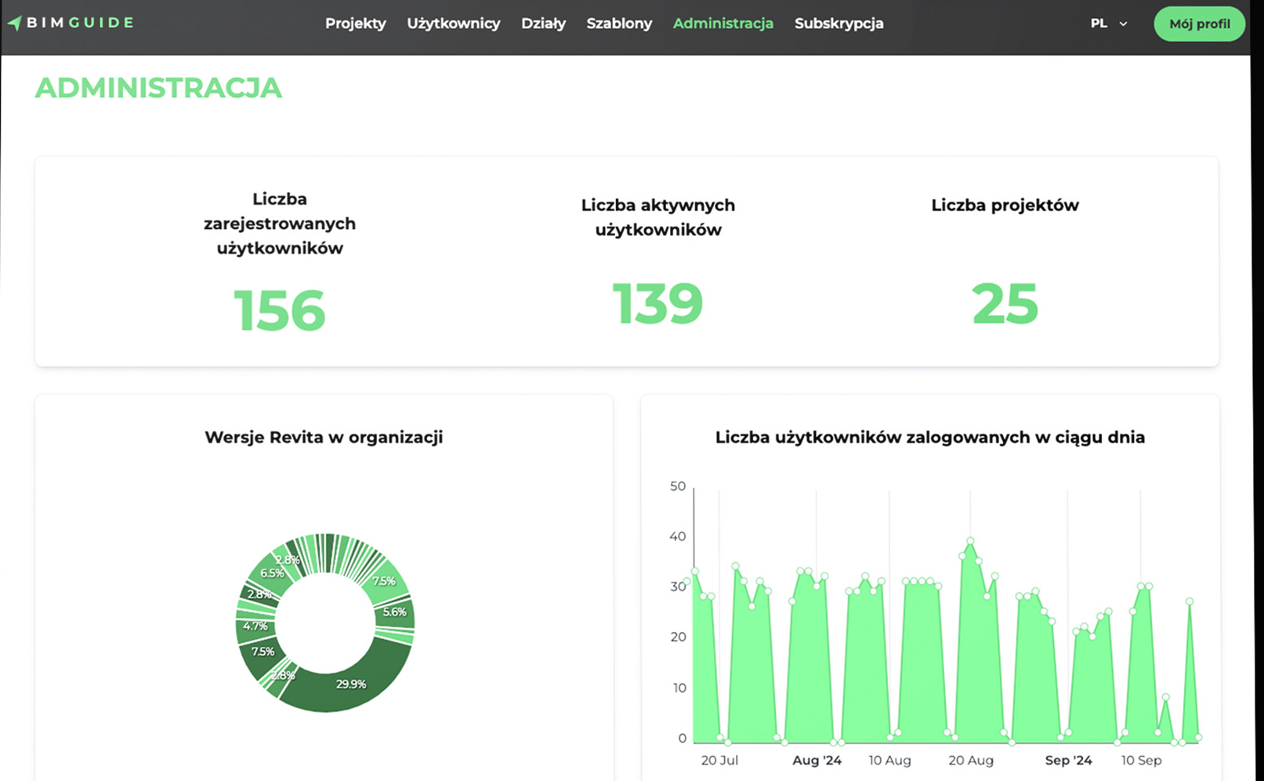
Task: Click the upper-right 7.5% donut slice
Action: pyautogui.click(x=384, y=581)
